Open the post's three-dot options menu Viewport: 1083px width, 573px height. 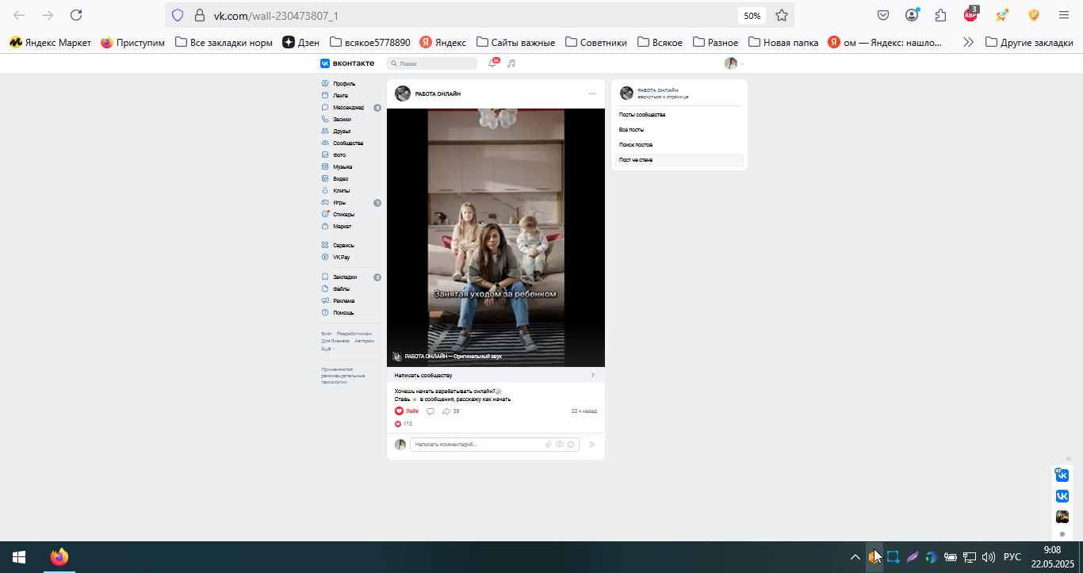pyautogui.click(x=591, y=94)
